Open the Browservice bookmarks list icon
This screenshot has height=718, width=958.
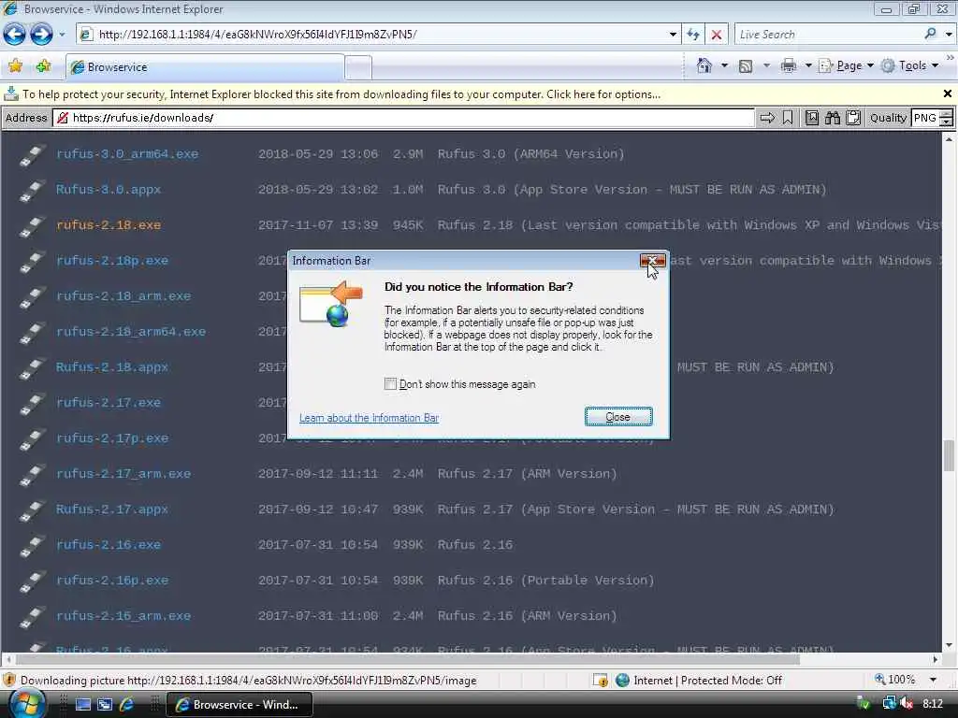[811, 118]
